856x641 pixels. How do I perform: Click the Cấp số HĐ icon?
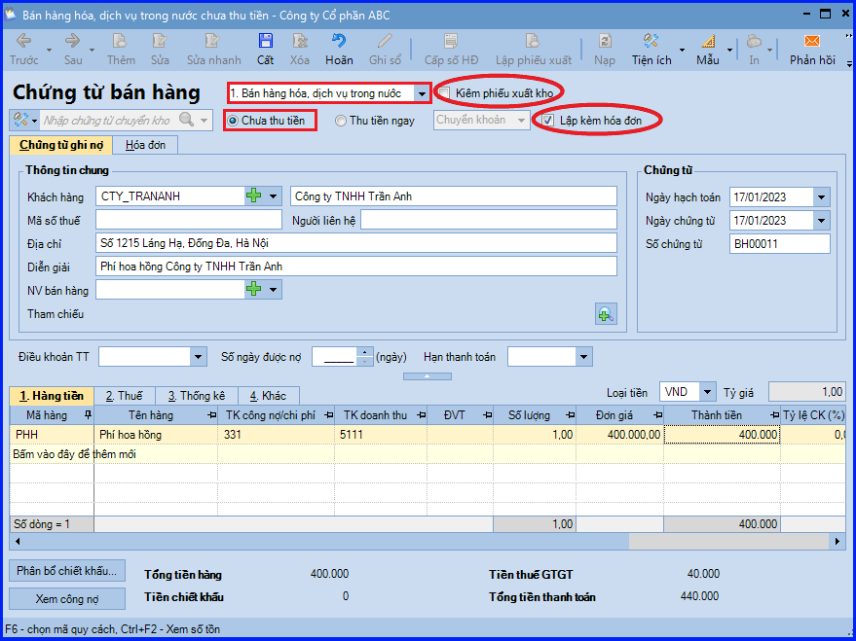[x=451, y=41]
